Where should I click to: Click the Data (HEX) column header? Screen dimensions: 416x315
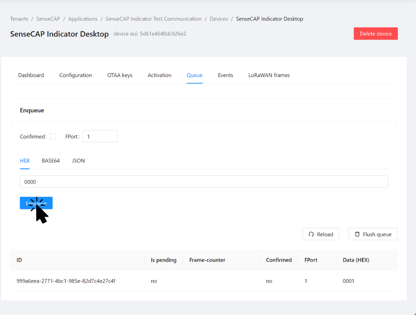click(356, 260)
